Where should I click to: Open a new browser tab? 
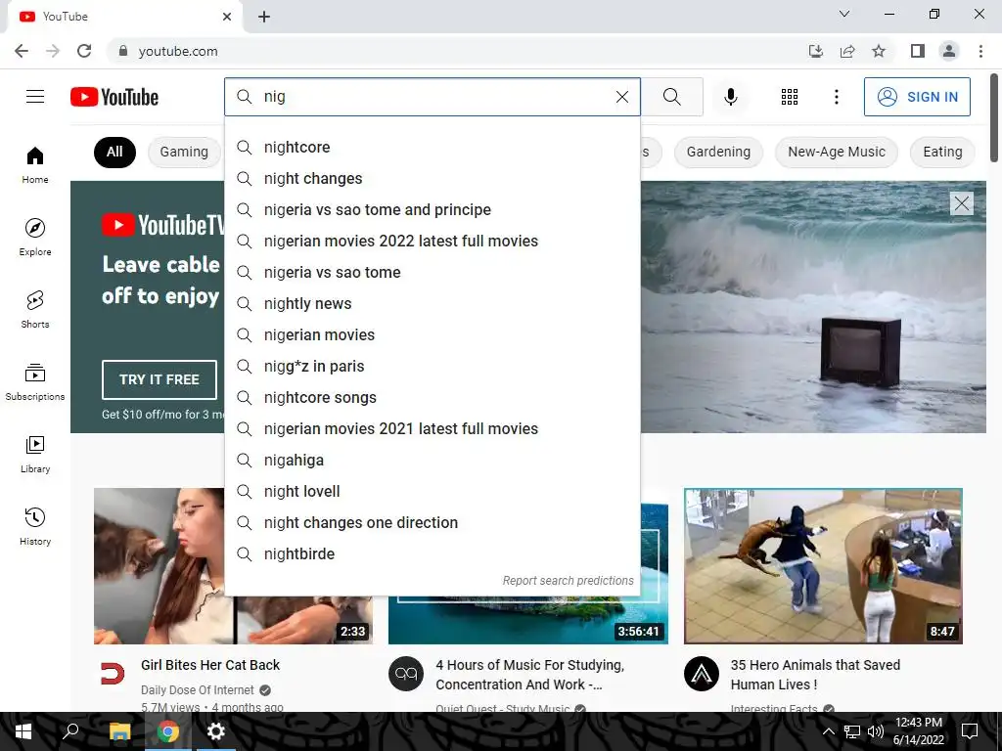pos(264,17)
